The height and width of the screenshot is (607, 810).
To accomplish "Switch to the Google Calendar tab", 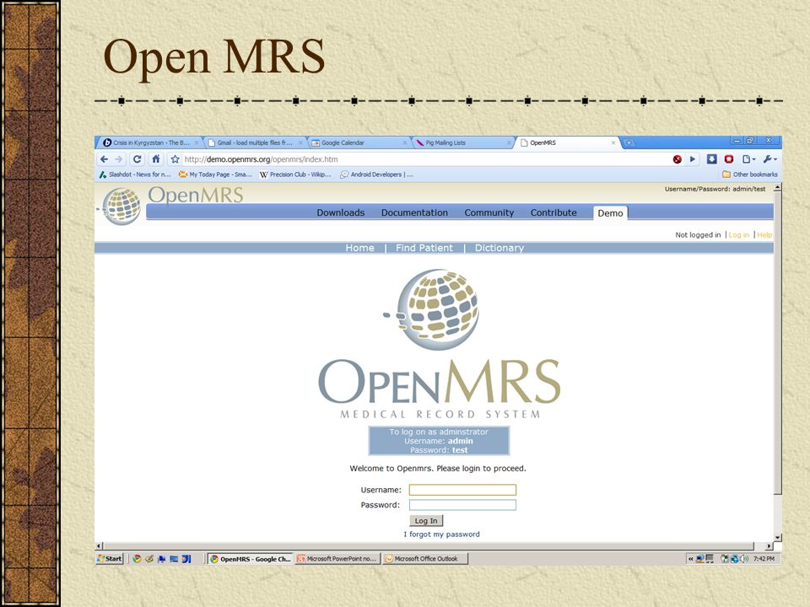I will [x=359, y=142].
